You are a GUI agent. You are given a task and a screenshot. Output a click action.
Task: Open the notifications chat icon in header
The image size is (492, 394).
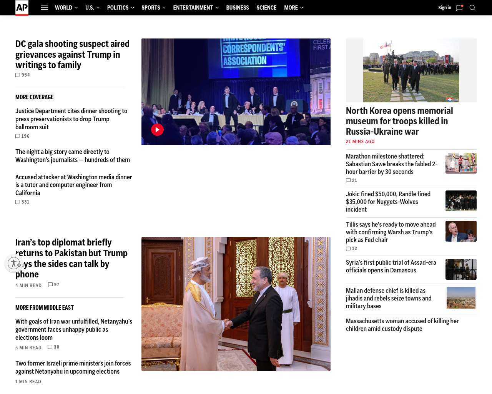459,8
